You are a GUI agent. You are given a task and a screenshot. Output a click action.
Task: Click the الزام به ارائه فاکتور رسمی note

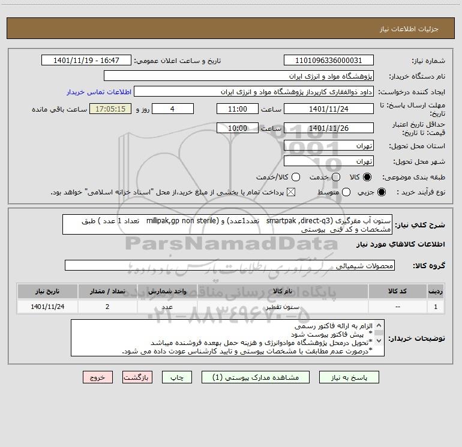pos(334,326)
